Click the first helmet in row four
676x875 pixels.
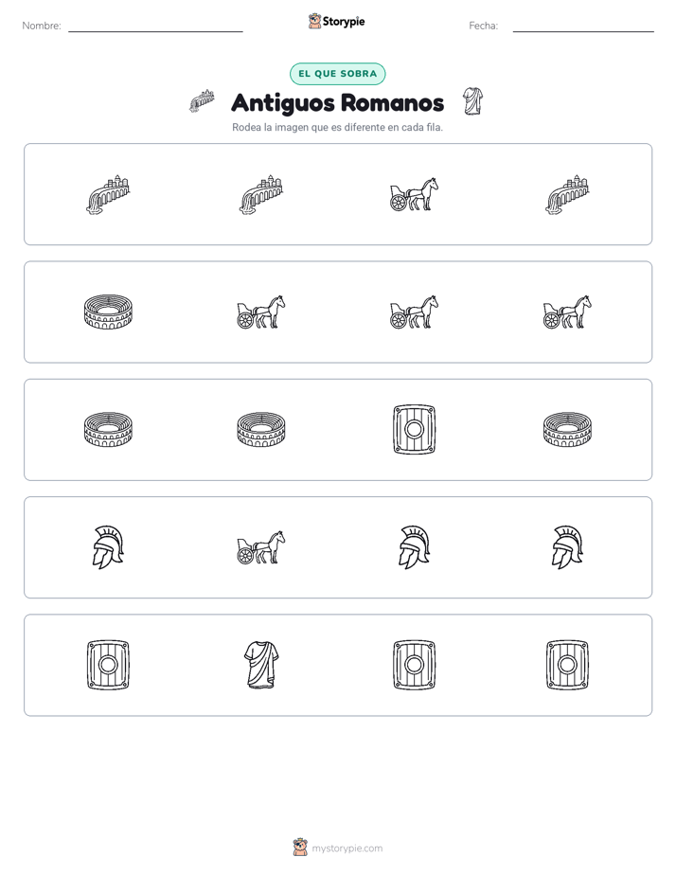tap(108, 547)
